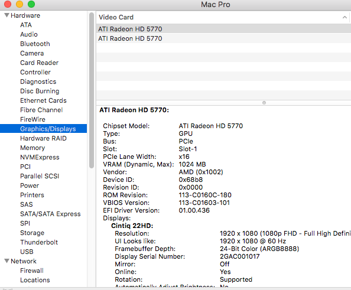Open Locations under Network

pos(35,280)
